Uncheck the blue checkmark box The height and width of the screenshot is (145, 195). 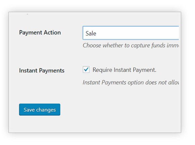click(x=86, y=69)
